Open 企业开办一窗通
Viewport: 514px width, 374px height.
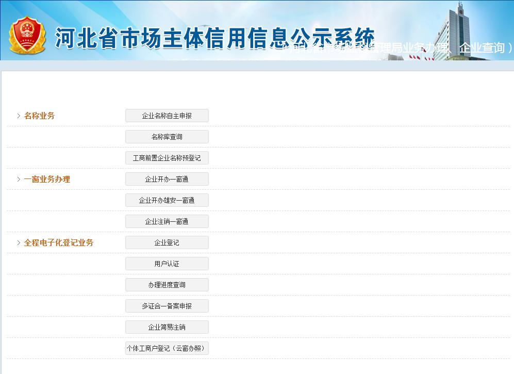(167, 179)
